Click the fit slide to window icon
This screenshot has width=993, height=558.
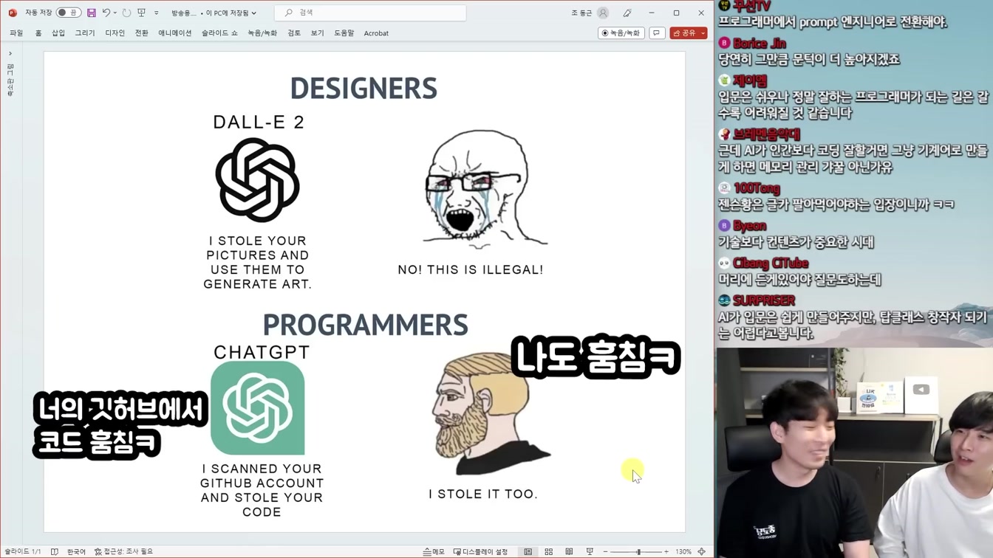[x=702, y=551]
